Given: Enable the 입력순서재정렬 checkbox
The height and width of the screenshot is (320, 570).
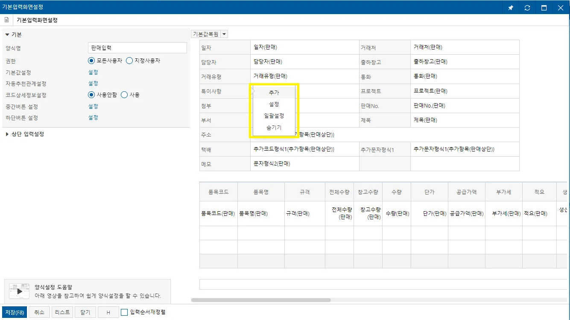Looking at the screenshot, I should tap(124, 312).
